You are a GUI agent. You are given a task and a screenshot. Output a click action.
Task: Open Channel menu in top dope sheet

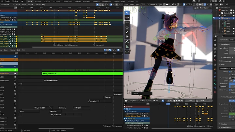coord(38,5)
